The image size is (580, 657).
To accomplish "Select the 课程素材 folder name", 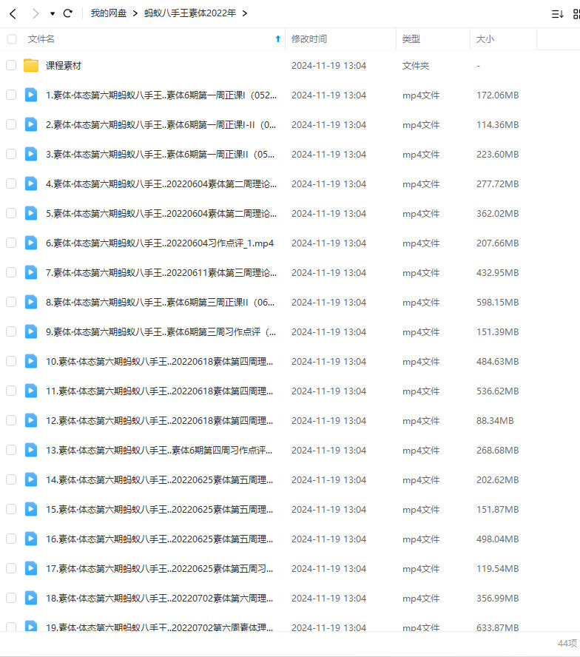I will coord(64,66).
